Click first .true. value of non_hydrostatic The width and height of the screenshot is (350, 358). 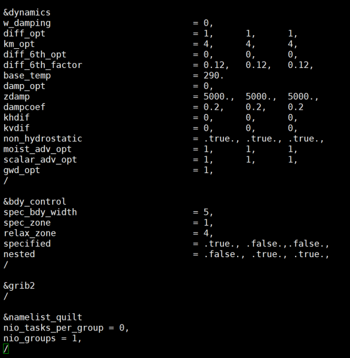coord(219,138)
